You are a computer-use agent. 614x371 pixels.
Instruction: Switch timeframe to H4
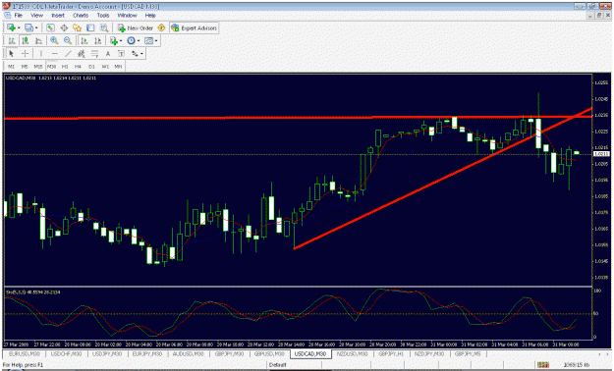pos(79,67)
